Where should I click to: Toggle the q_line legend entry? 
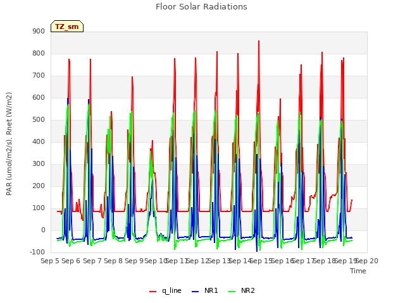[165, 290]
